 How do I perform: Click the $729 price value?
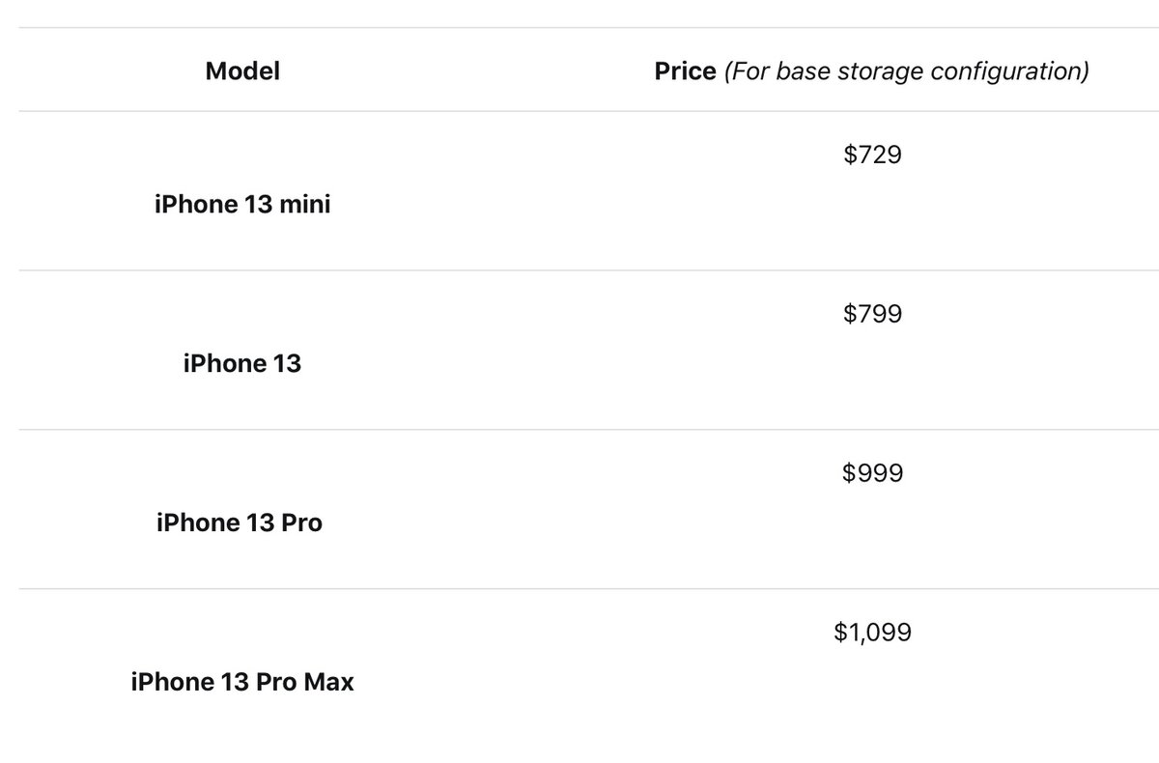point(872,155)
